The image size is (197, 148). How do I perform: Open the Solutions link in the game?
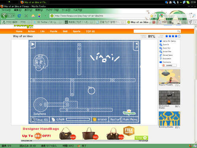pos(40,114)
